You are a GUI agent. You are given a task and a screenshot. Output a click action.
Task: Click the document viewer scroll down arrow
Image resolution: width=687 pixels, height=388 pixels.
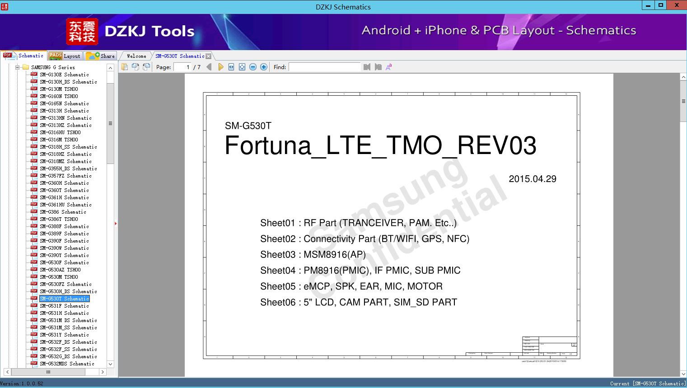pyautogui.click(x=683, y=374)
